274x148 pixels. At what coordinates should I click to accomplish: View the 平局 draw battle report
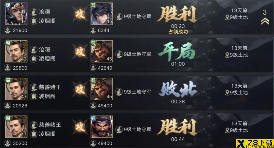(177, 52)
